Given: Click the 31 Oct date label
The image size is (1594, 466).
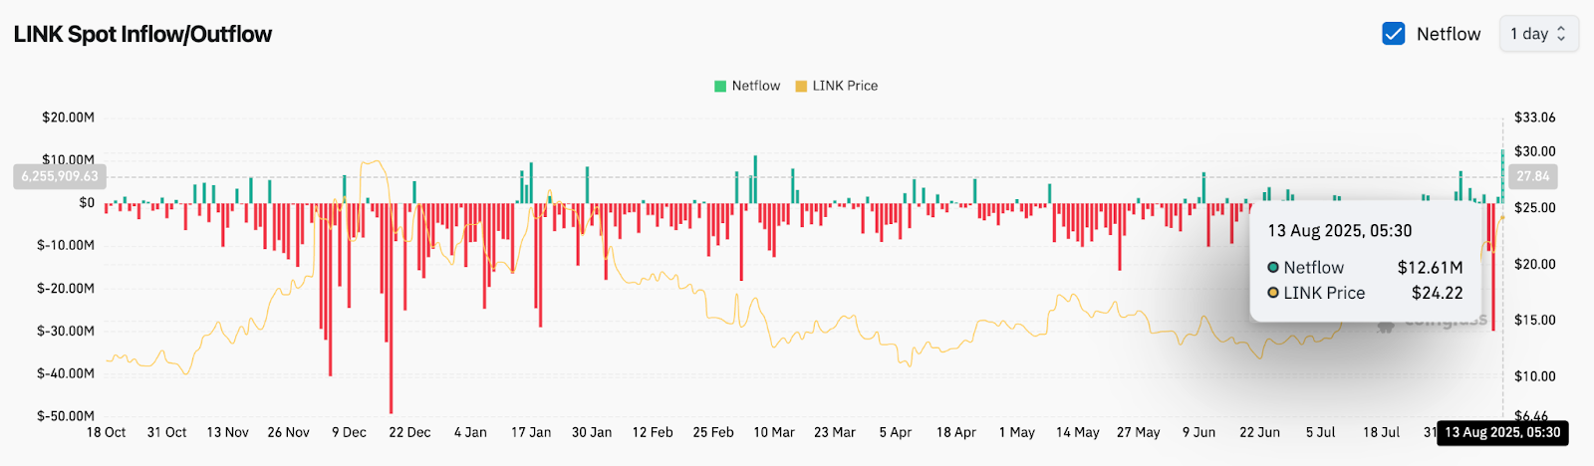Looking at the screenshot, I should coord(166,432).
